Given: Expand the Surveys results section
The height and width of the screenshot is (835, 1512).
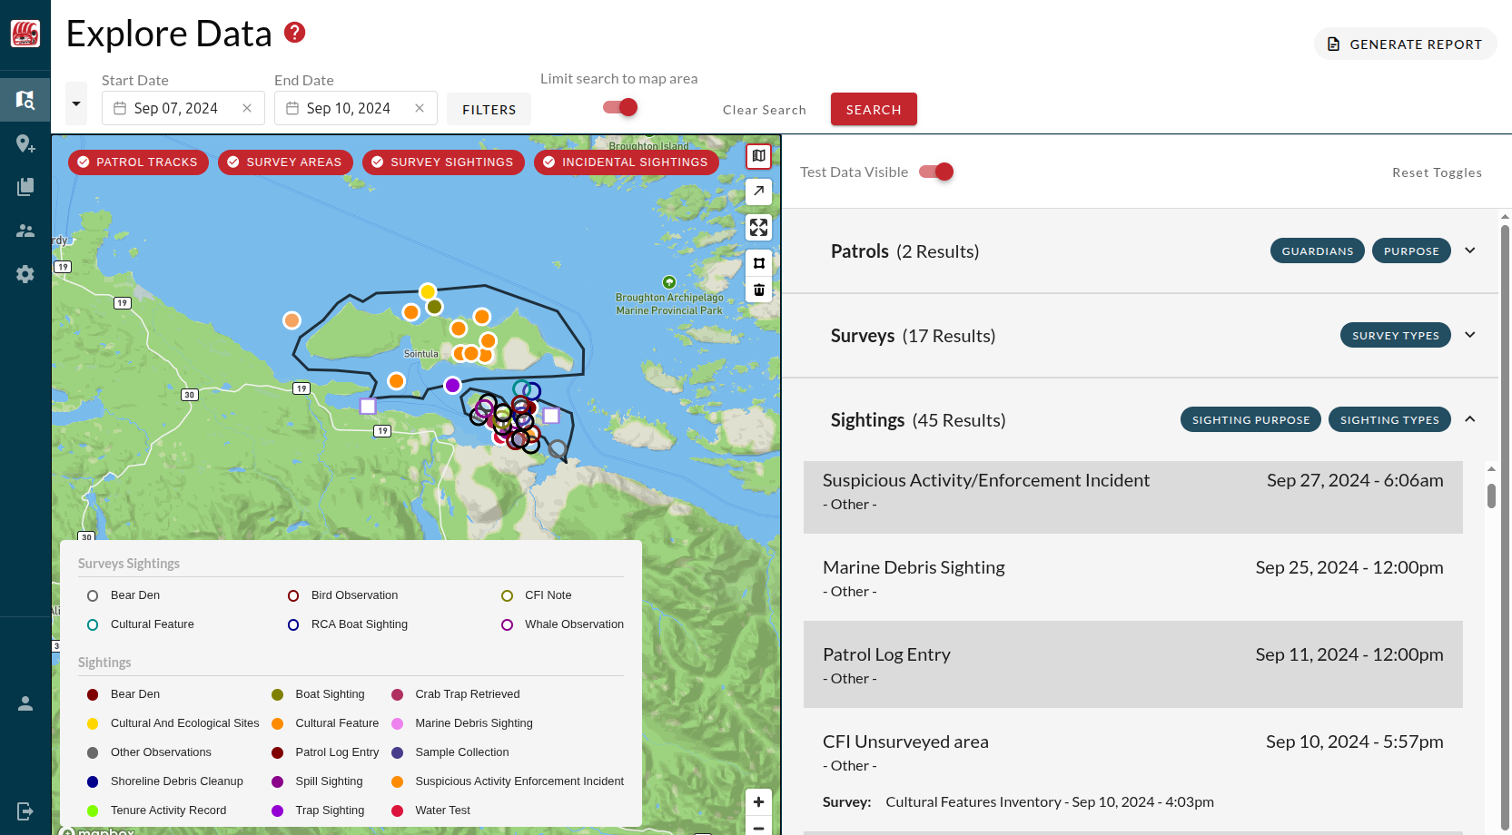Looking at the screenshot, I should (x=1469, y=335).
